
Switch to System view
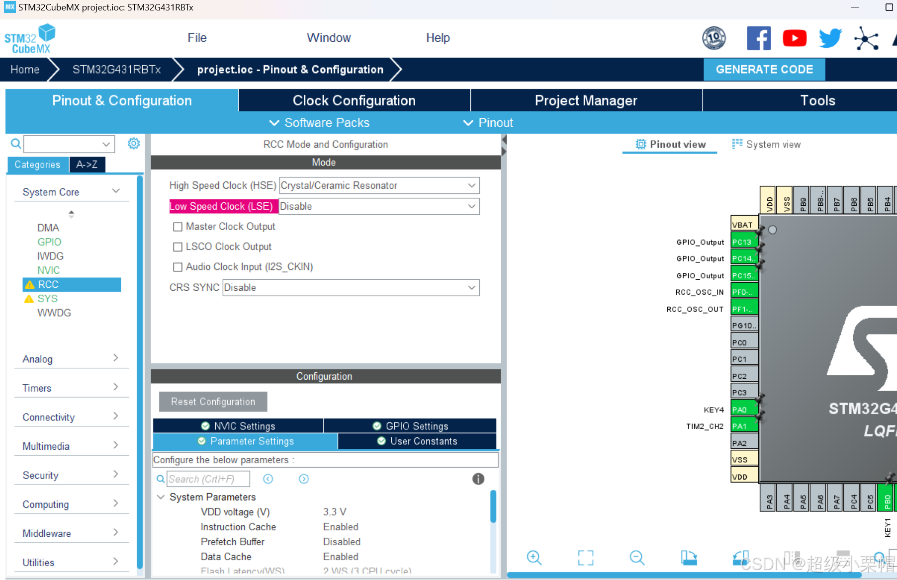click(766, 144)
